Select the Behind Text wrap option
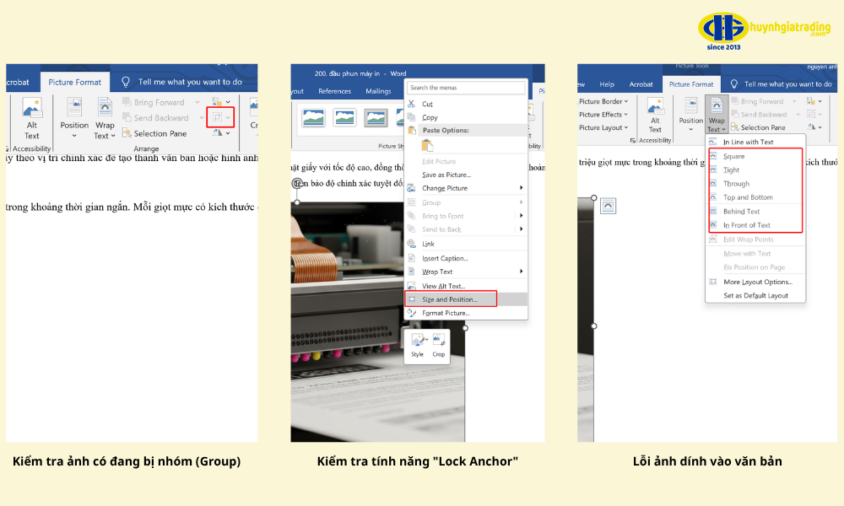The image size is (844, 506). tap(741, 212)
